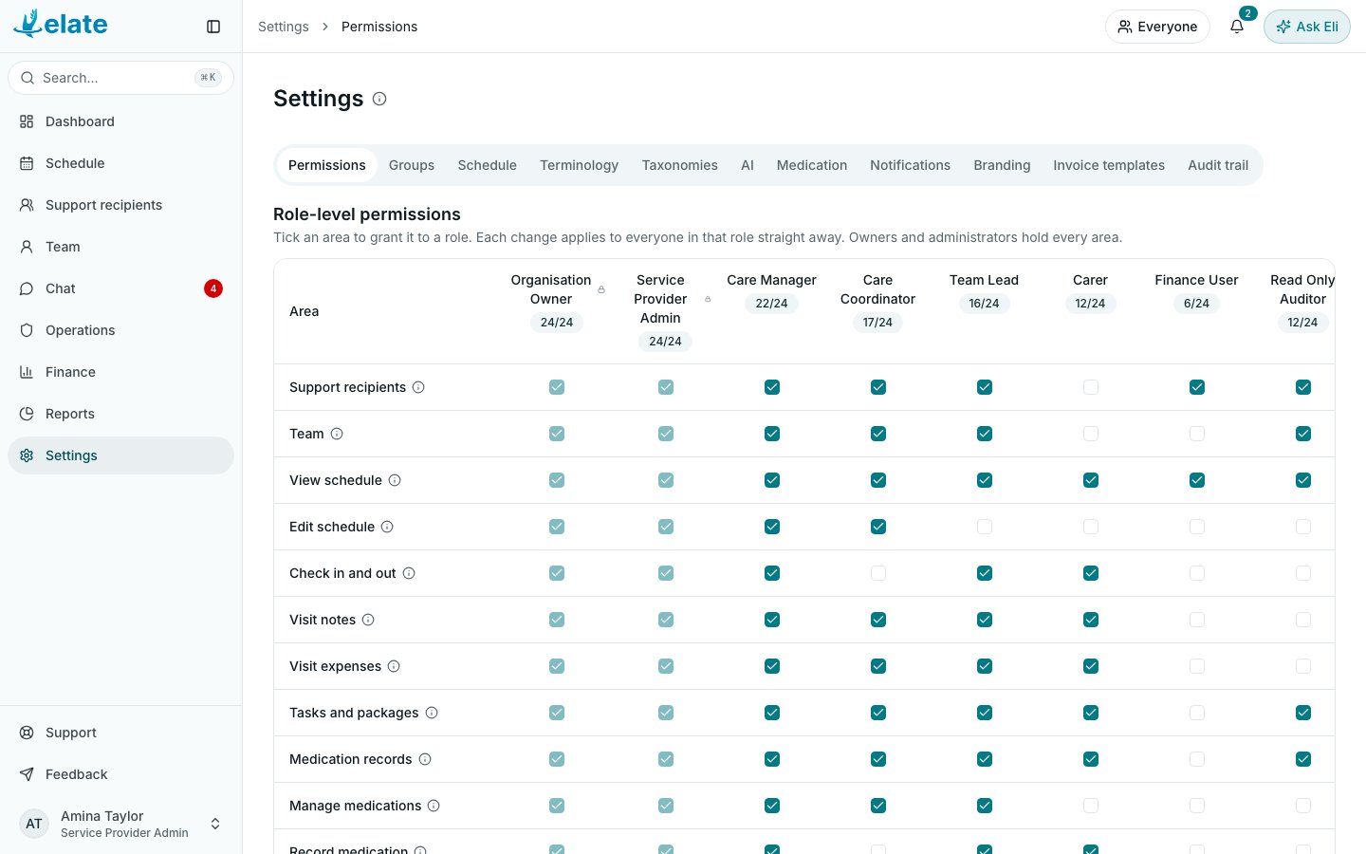Open Ask Eli assistant

click(1307, 27)
